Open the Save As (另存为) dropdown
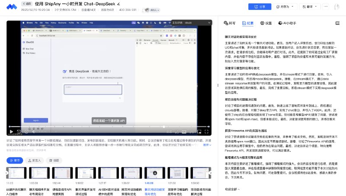The height and width of the screenshot is (196, 346). click(x=285, y=6)
